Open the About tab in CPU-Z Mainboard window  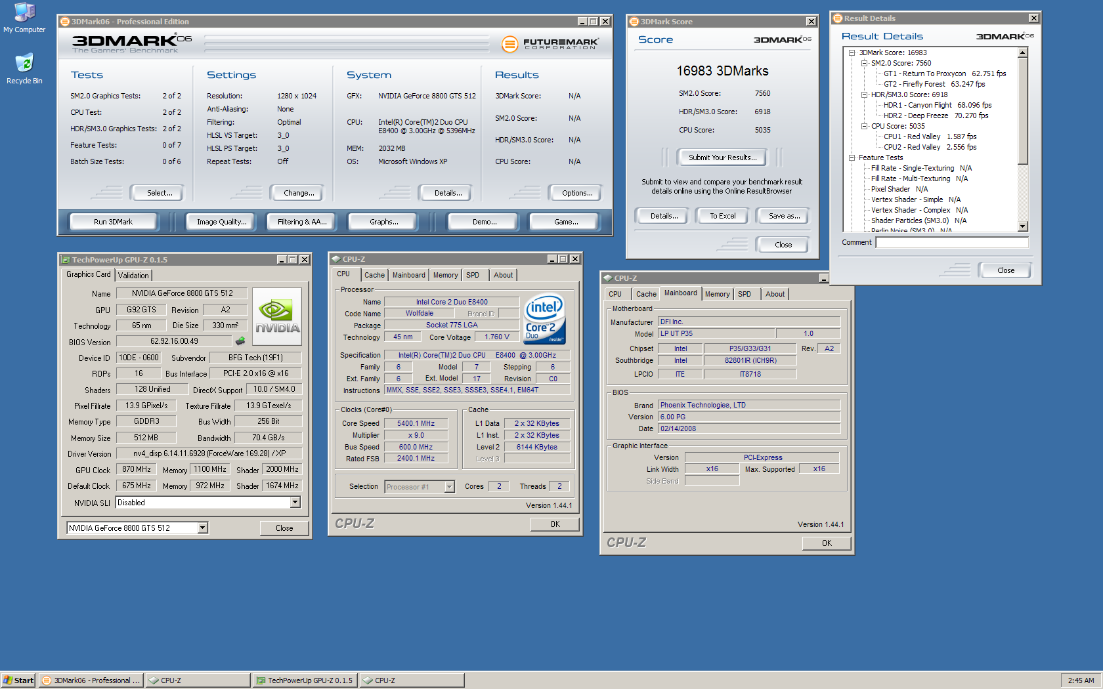click(x=775, y=295)
